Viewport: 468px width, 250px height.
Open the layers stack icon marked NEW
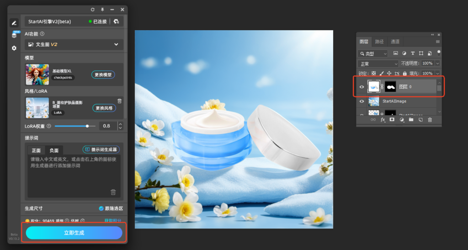pyautogui.click(x=14, y=35)
